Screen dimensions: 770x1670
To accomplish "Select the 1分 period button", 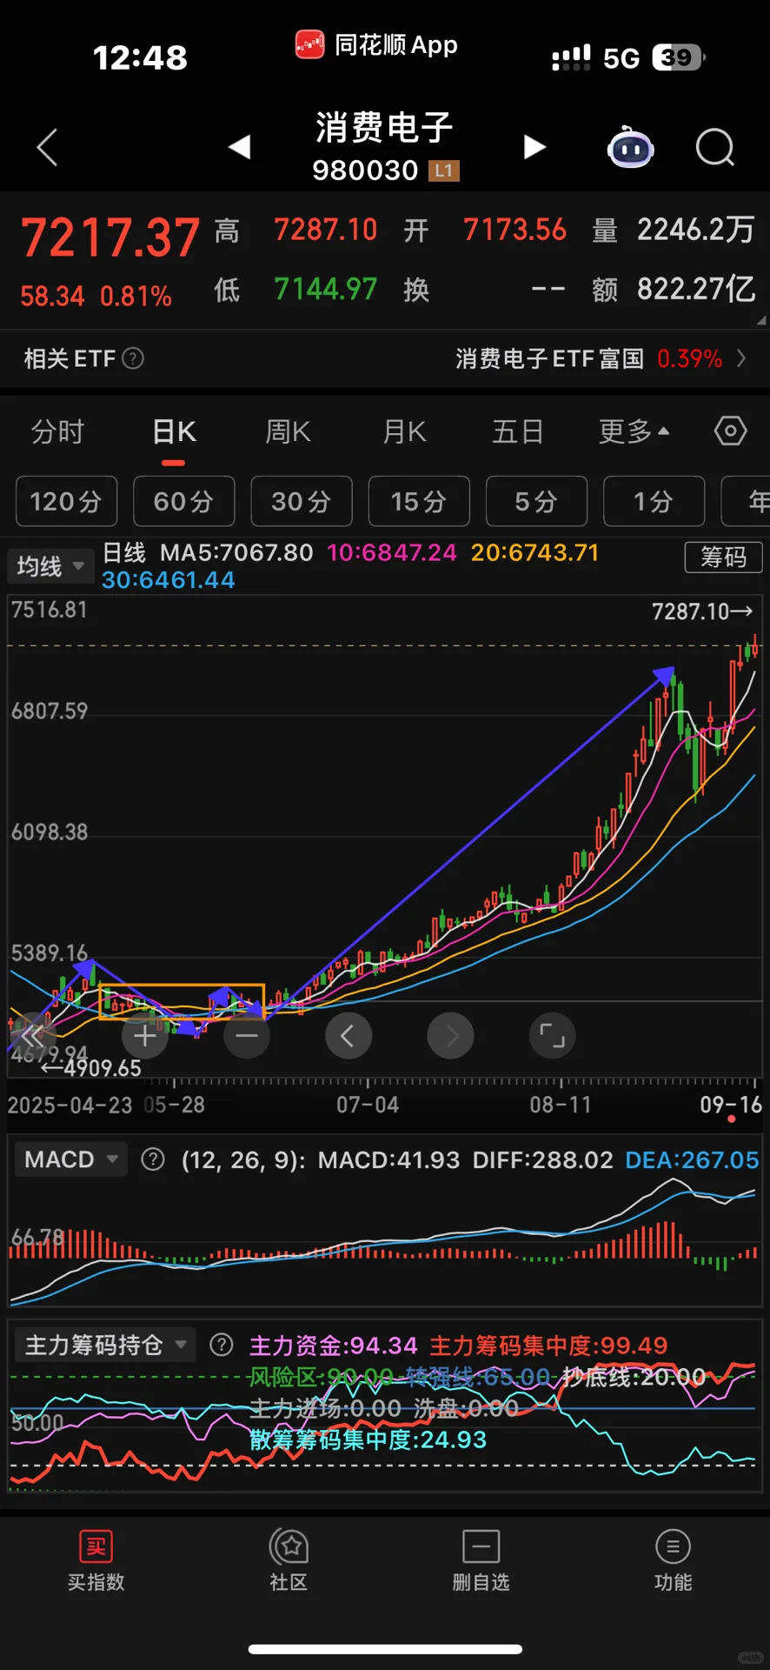I will 654,501.
